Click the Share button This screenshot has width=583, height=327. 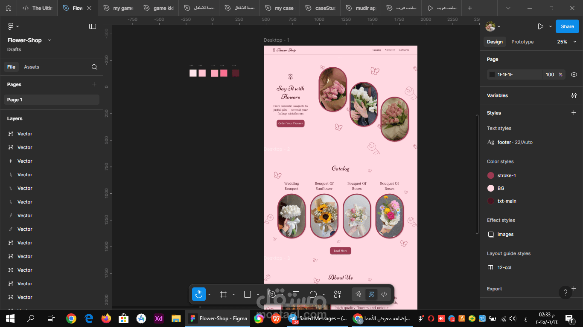tap(567, 26)
